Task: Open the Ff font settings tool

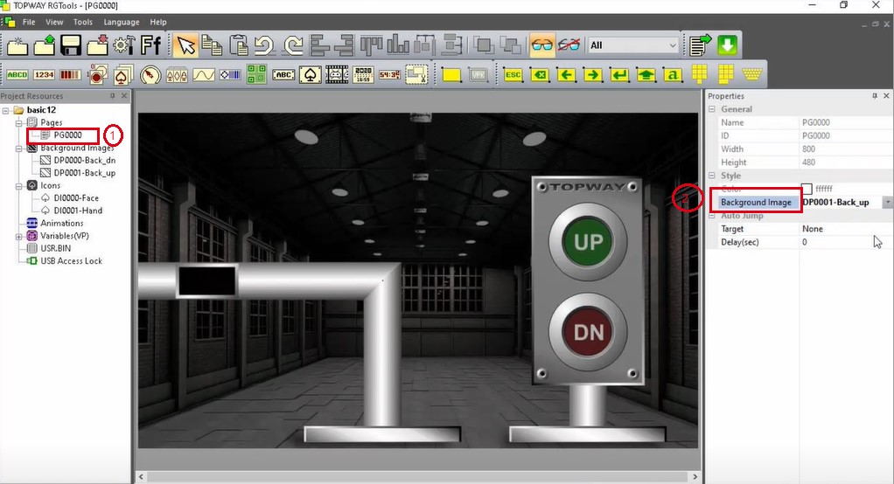Action: tap(150, 45)
